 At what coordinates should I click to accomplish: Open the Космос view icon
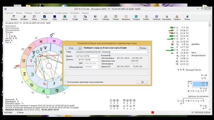pos(44,18)
